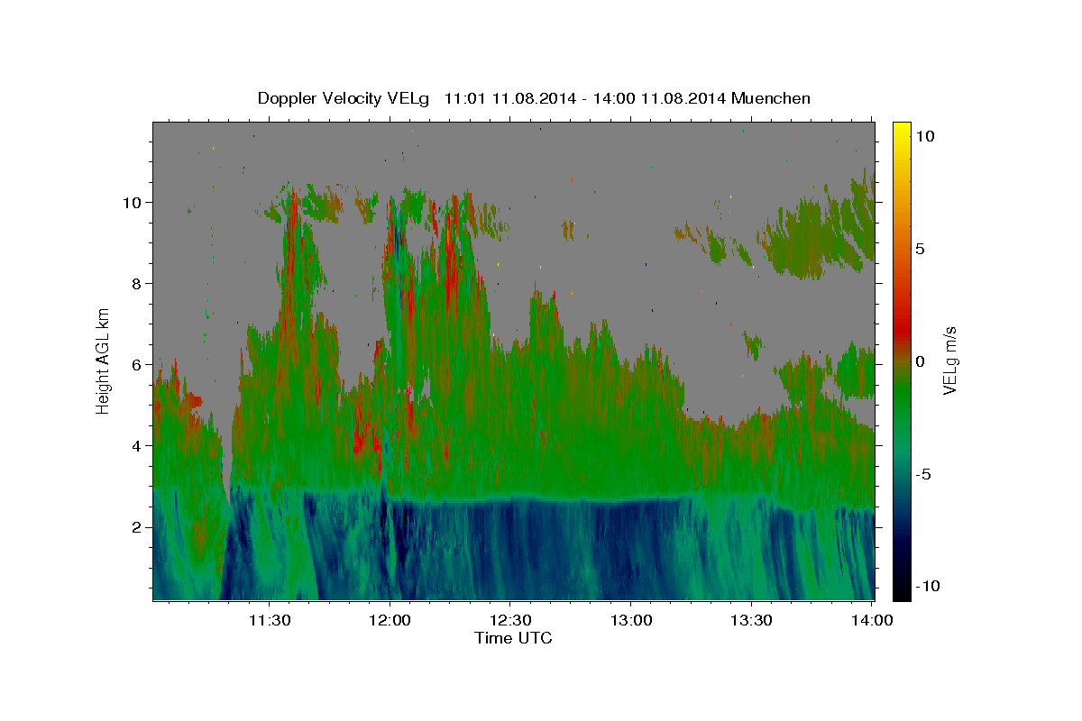The image size is (1082, 721).
Task: Click the 'Time UTC' axis label
Action: click(x=513, y=638)
